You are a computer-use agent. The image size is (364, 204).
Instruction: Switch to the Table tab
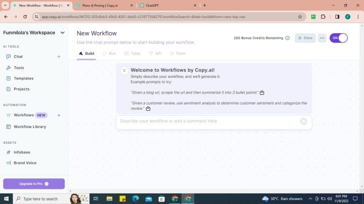pyautogui.click(x=132, y=53)
